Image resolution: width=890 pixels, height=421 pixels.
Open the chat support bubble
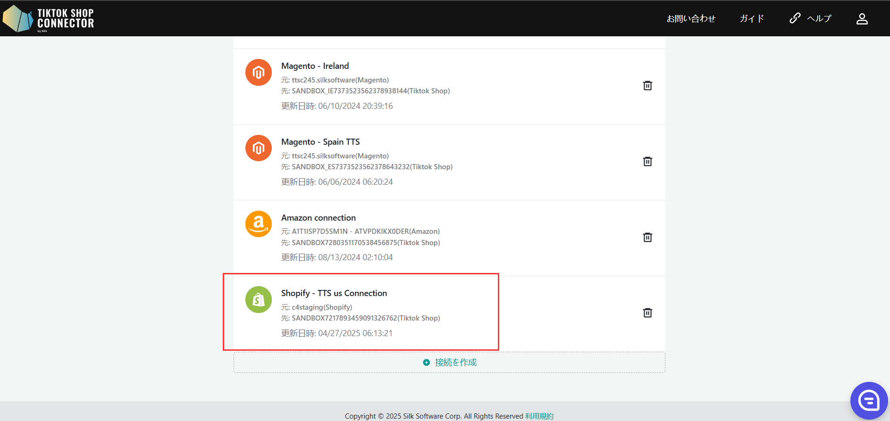(869, 401)
